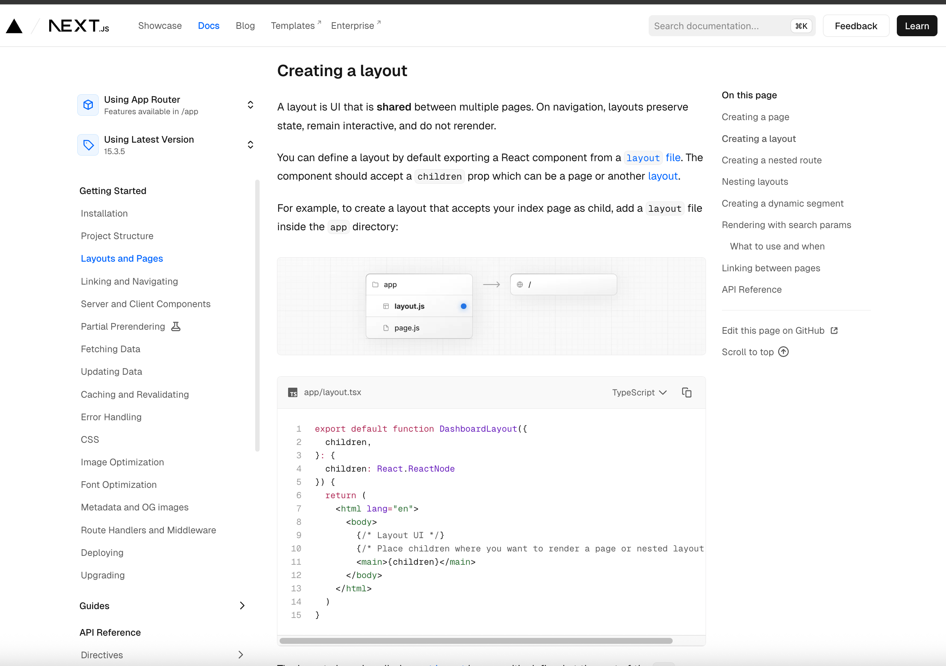Image resolution: width=946 pixels, height=666 pixels.
Task: Select Layouts and Pages in sidebar
Action: point(122,259)
